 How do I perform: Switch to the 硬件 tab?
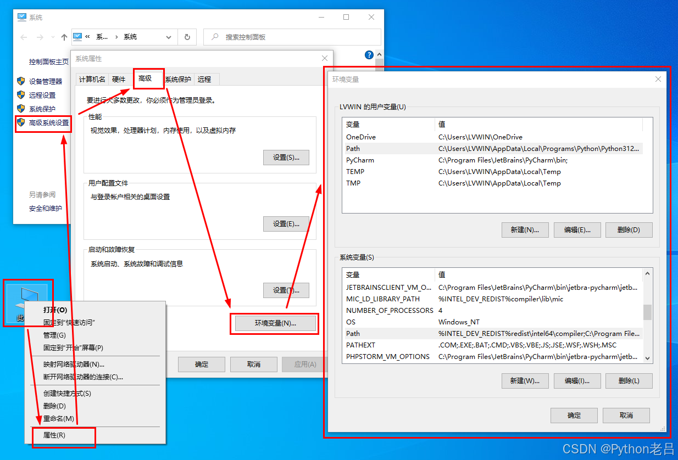(x=119, y=78)
